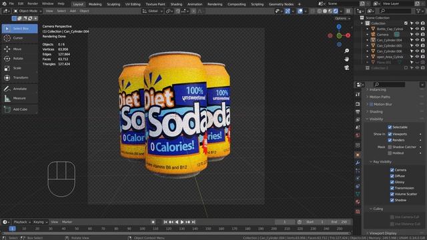The width and height of the screenshot is (427, 240).
Task: Collapse the Culling subpanel
Action: 378,209
